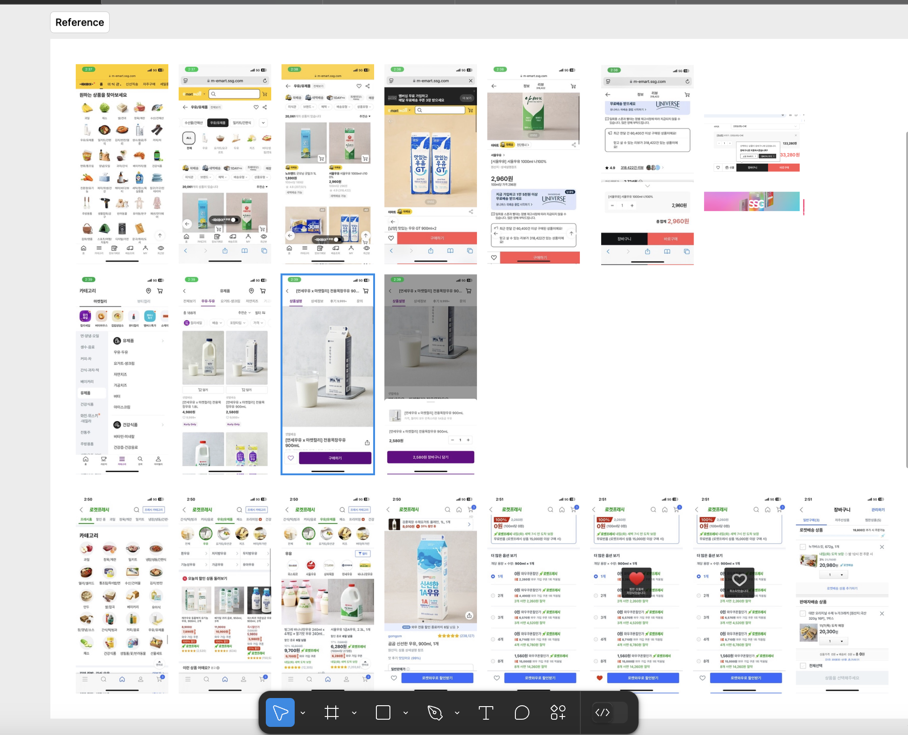This screenshot has width=908, height=735.
Task: Click the colorful SSG banner image
Action: click(x=752, y=202)
